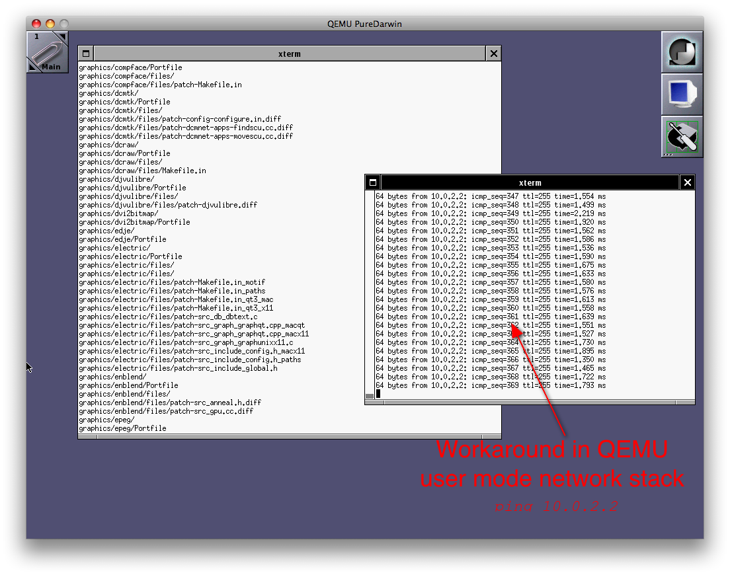The height and width of the screenshot is (575, 730).
Task: Click graphics/djvulibre/files/patch-djvulibre.diff line
Action: tap(168, 205)
